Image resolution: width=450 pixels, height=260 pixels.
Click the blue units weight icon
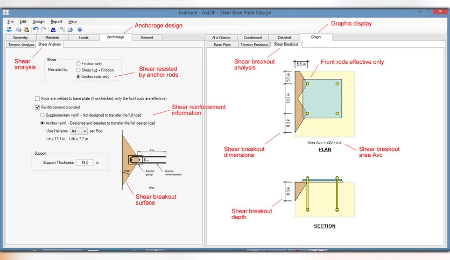click(x=53, y=29)
